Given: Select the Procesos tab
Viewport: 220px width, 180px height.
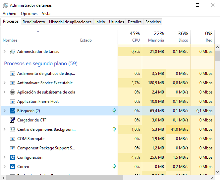Looking at the screenshot, I should (x=11, y=21).
